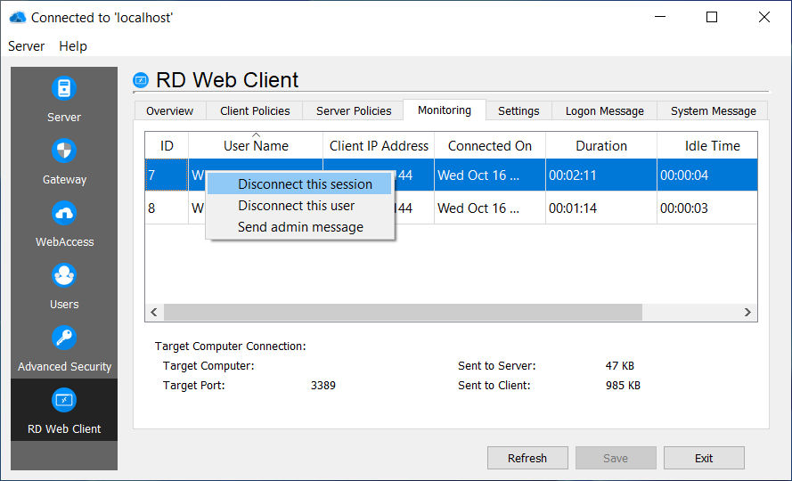Click the Save button

coord(616,458)
